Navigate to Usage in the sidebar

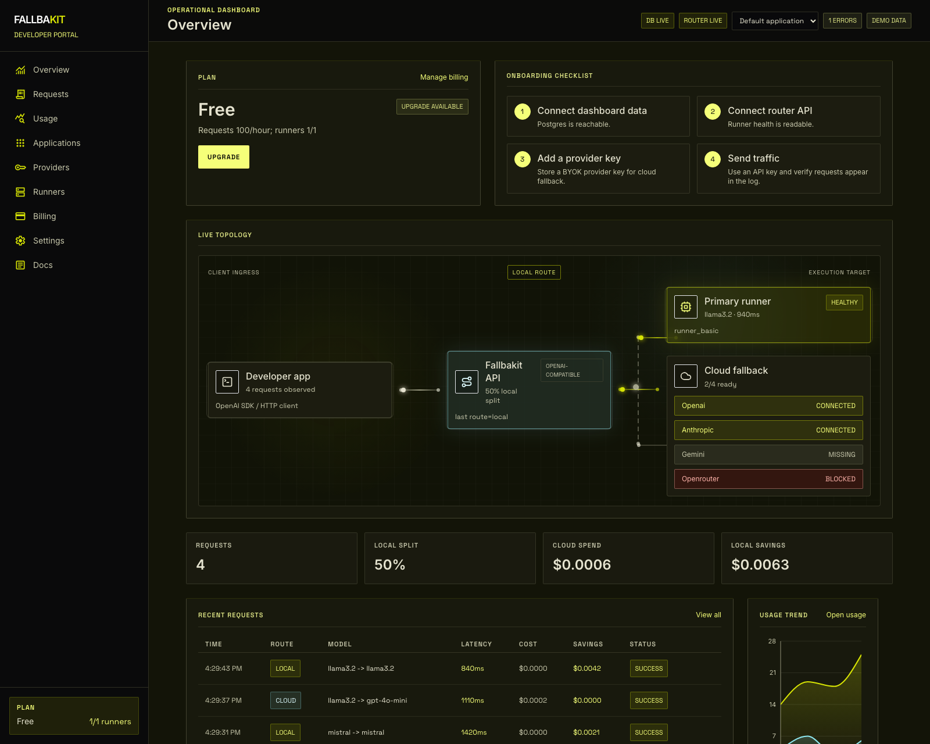[74, 119]
